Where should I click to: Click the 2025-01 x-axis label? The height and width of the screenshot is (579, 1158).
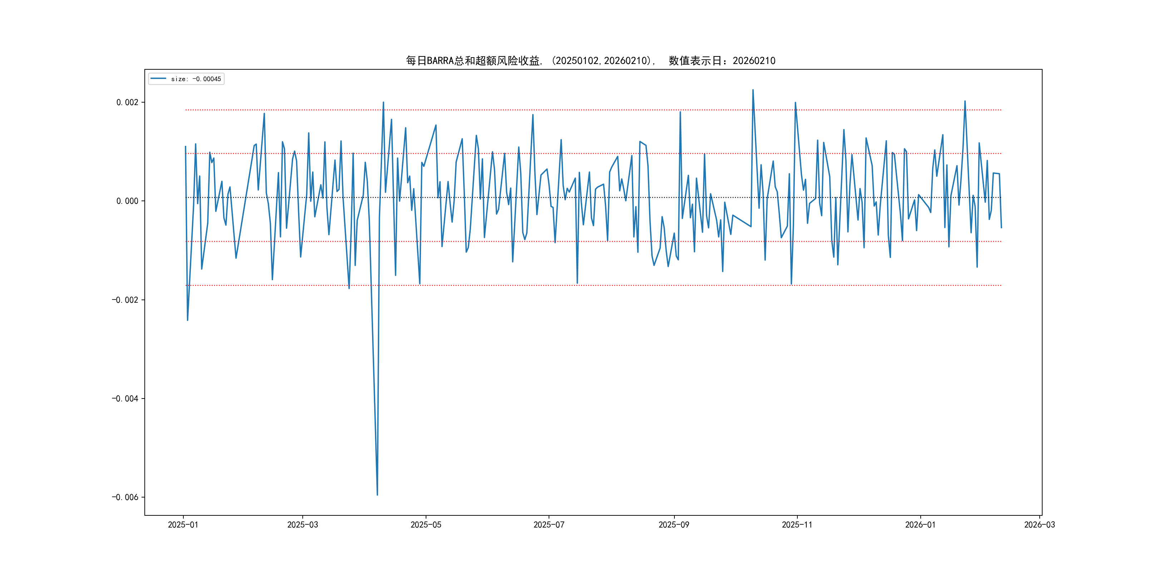click(x=183, y=525)
